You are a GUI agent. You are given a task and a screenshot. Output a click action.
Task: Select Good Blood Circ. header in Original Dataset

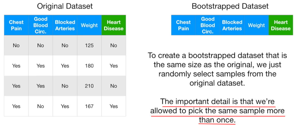pos(41,25)
